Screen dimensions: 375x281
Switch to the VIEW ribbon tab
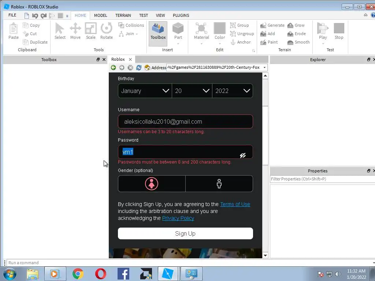coord(160,15)
